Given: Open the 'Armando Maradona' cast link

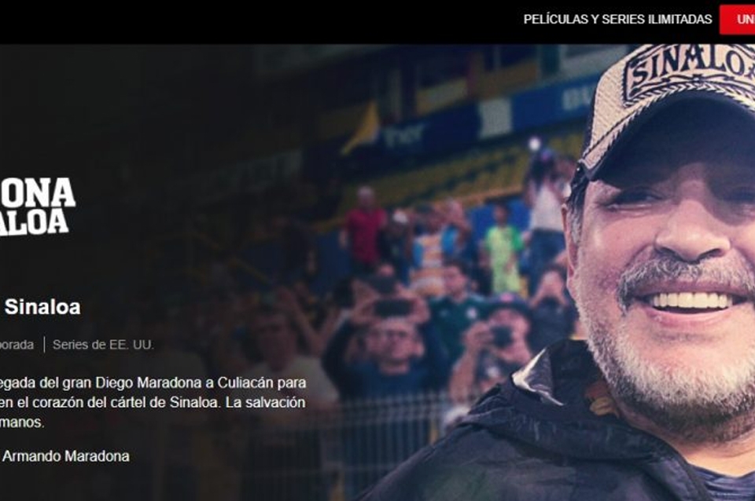Looking at the screenshot, I should (x=66, y=455).
